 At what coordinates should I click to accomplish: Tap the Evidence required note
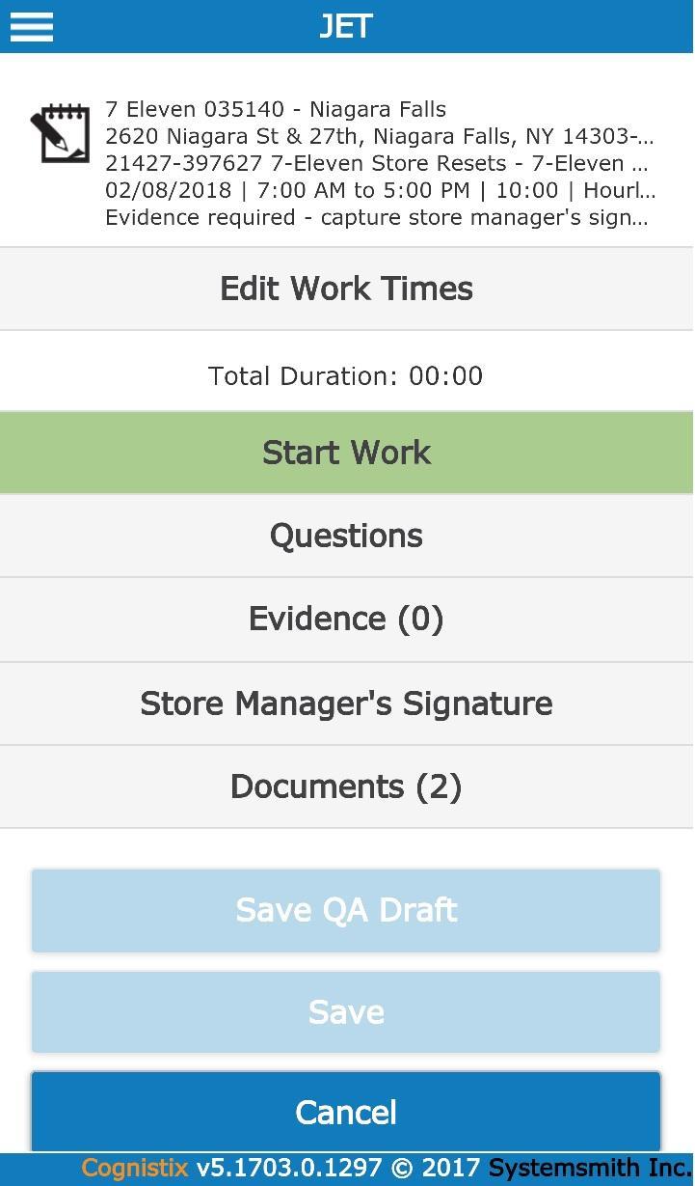[x=376, y=217]
